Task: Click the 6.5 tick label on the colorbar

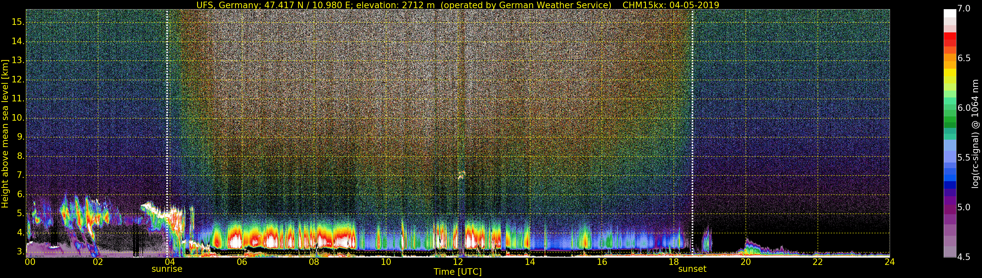Action: point(964,58)
